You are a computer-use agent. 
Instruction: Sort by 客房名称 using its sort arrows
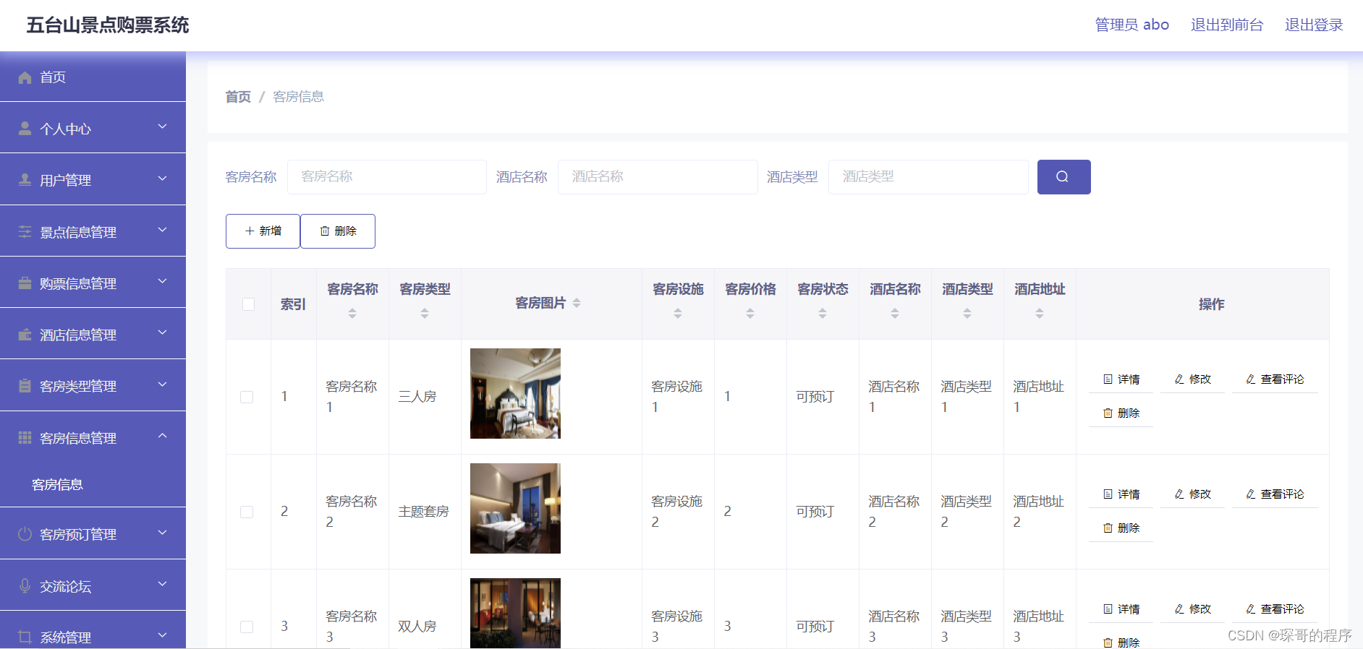352,314
